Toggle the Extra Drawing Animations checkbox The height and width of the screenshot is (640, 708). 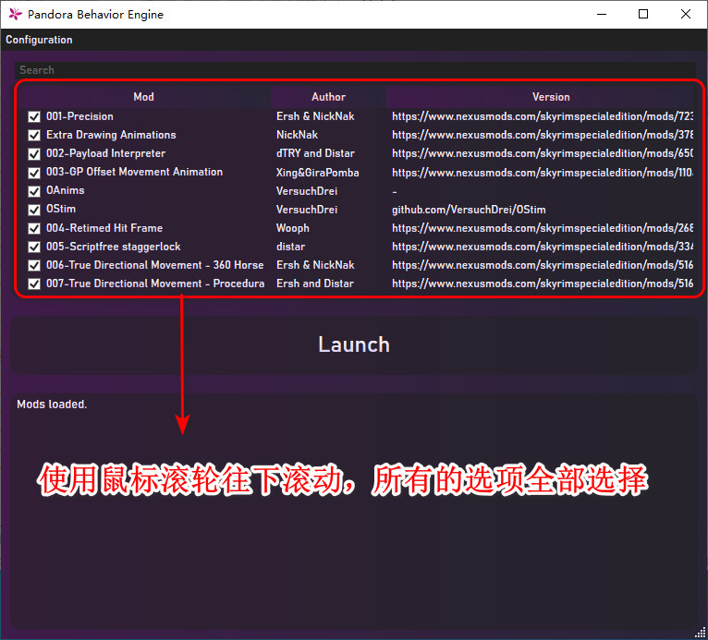point(34,136)
